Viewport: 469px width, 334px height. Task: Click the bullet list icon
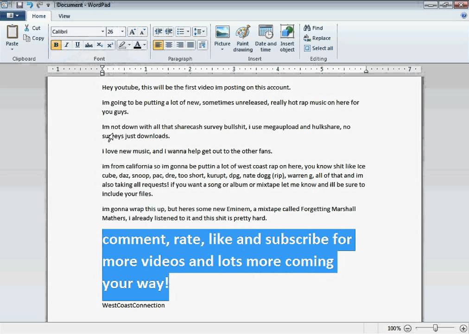coord(180,32)
